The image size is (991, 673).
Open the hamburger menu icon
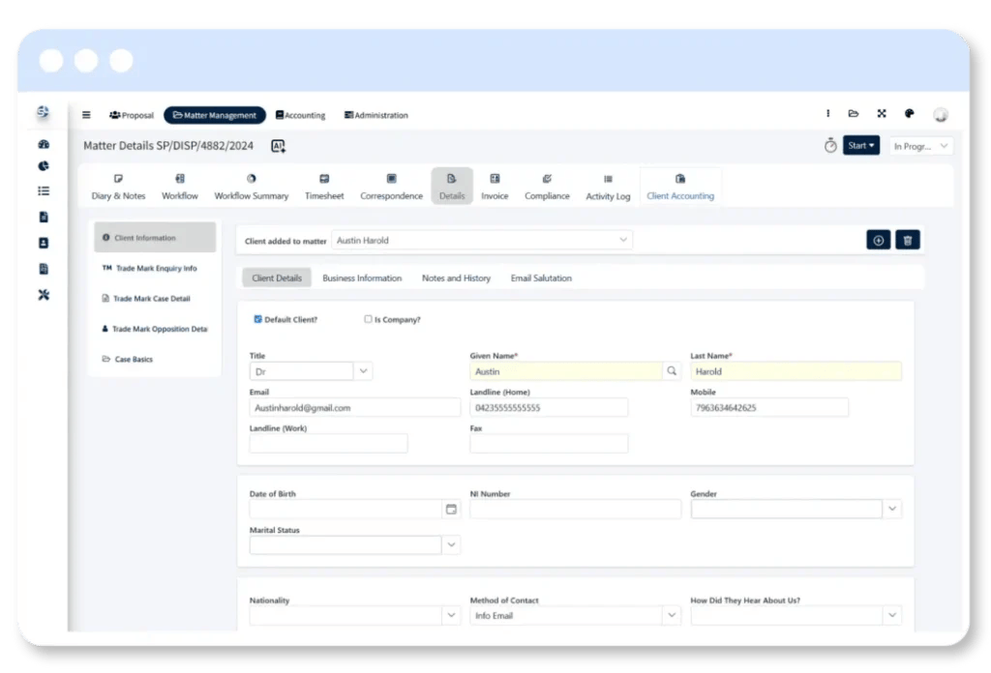click(x=86, y=115)
